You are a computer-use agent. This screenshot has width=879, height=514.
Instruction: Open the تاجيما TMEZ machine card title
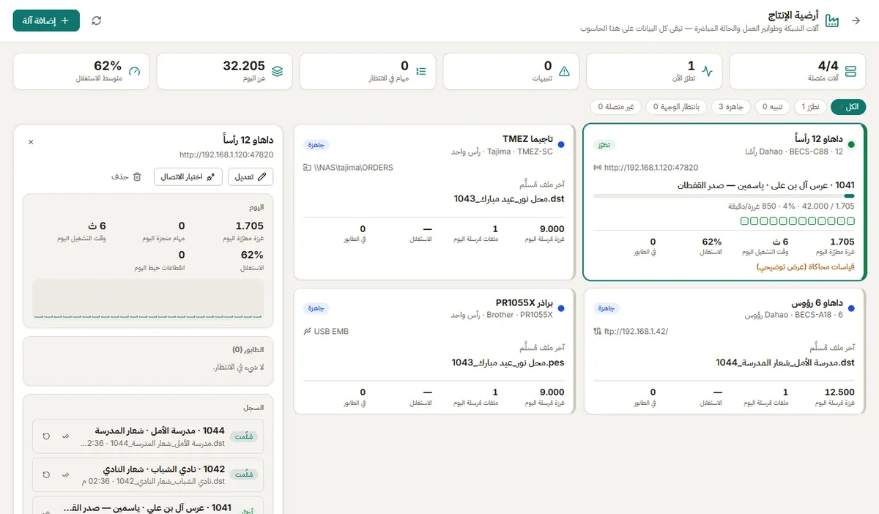(528, 138)
